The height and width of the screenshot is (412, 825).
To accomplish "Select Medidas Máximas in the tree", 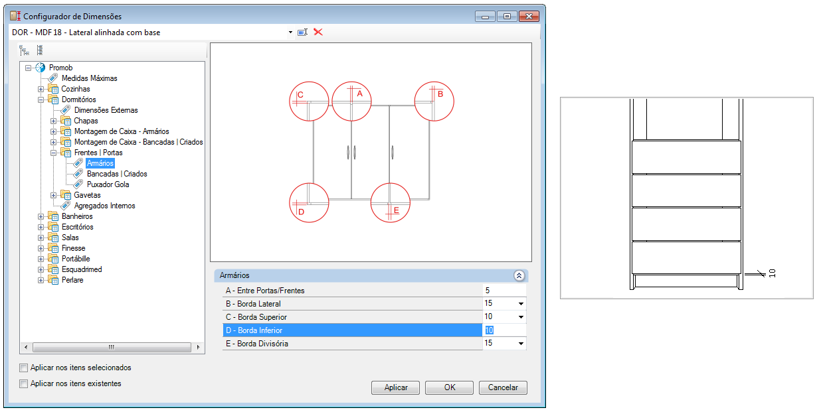I will pos(89,78).
